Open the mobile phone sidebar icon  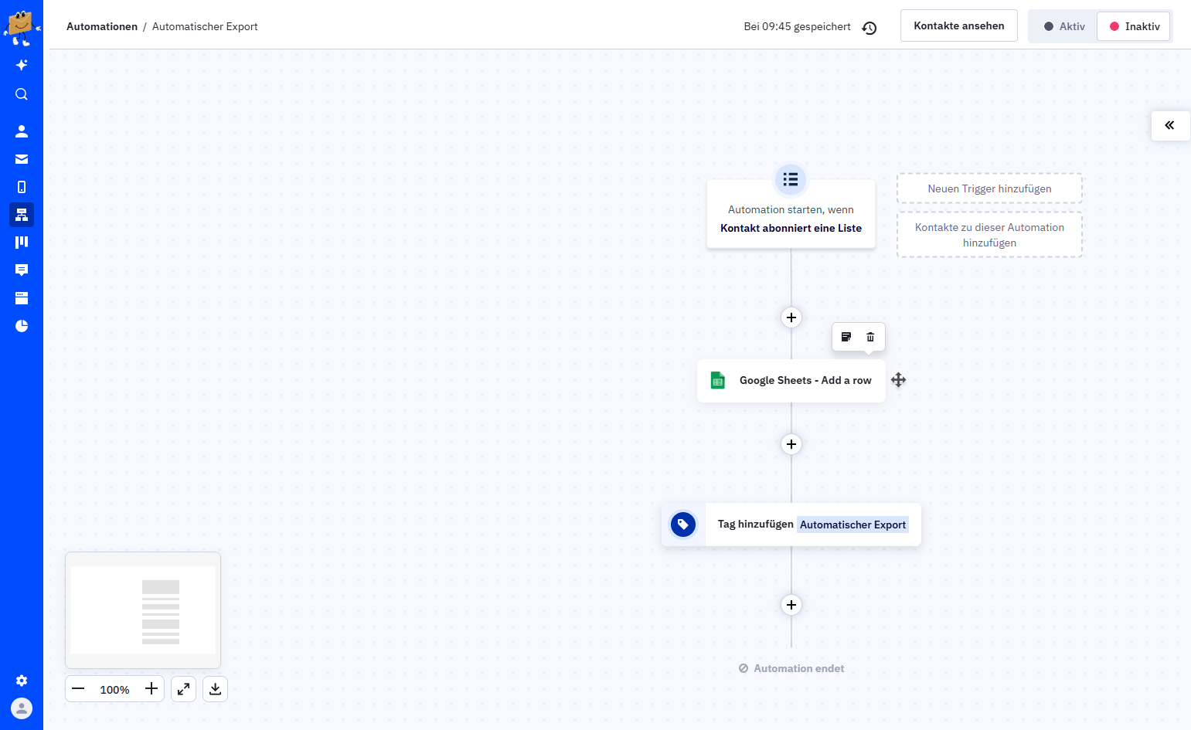(x=22, y=187)
